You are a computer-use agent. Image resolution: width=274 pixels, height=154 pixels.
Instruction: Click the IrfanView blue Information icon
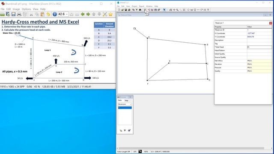(55, 14)
